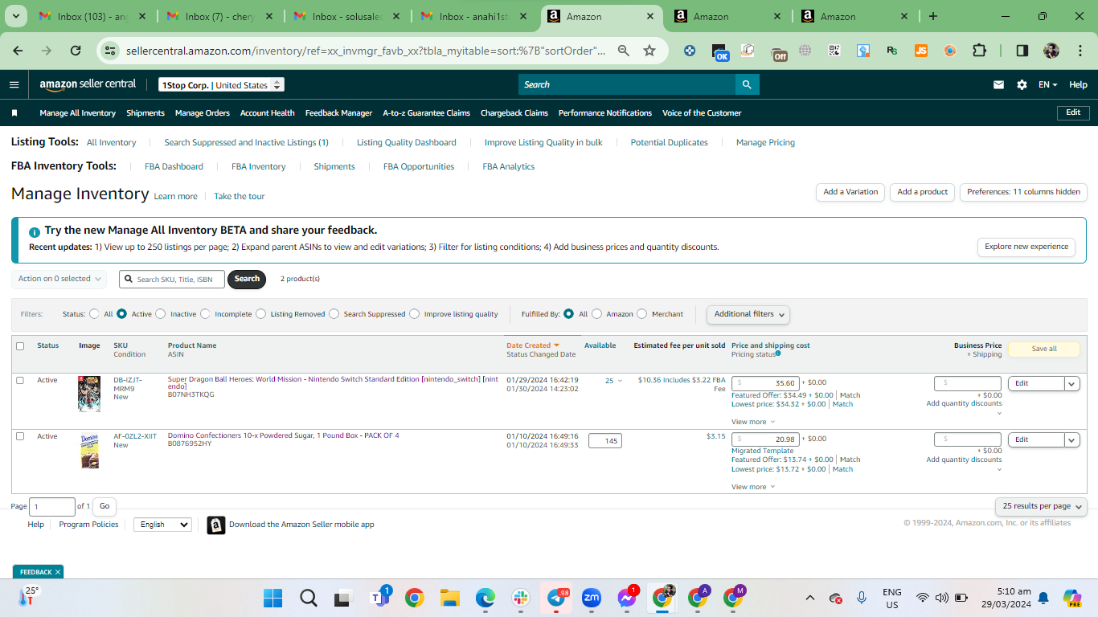This screenshot has width=1098, height=617.
Task: Reload the page with the refresh icon
Action: point(76,51)
